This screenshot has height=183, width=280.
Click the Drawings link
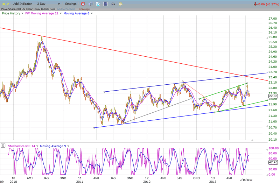coord(84,9)
